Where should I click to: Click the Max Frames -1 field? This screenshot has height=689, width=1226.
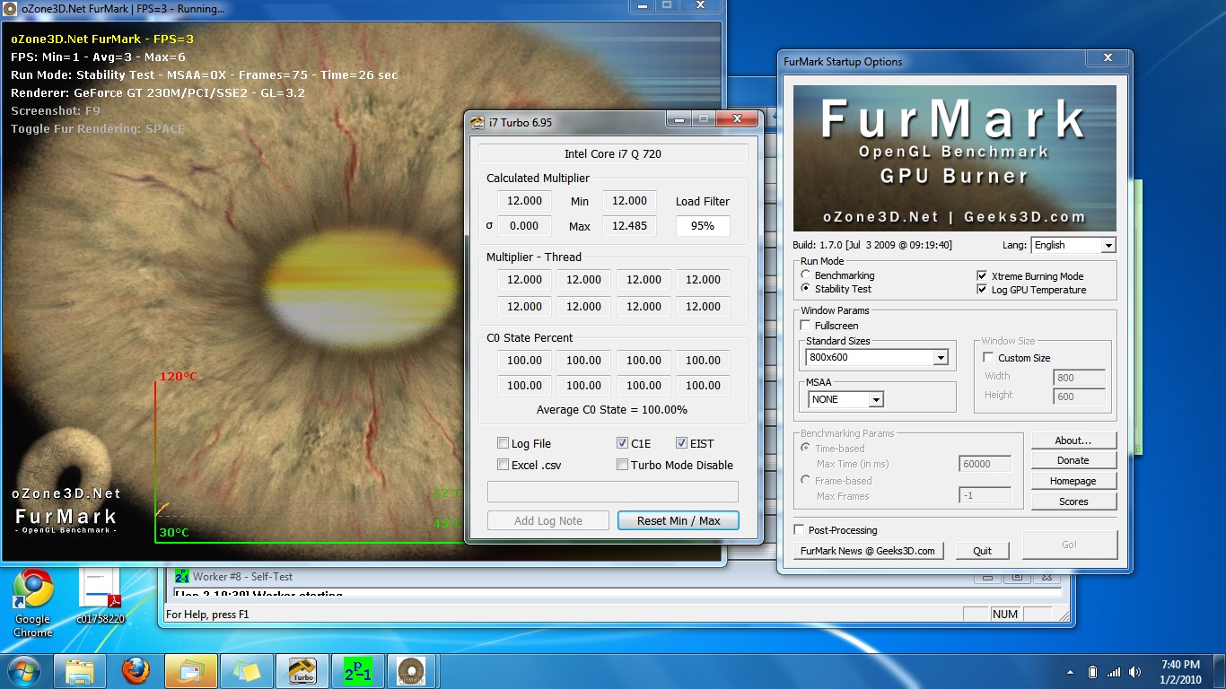click(985, 495)
